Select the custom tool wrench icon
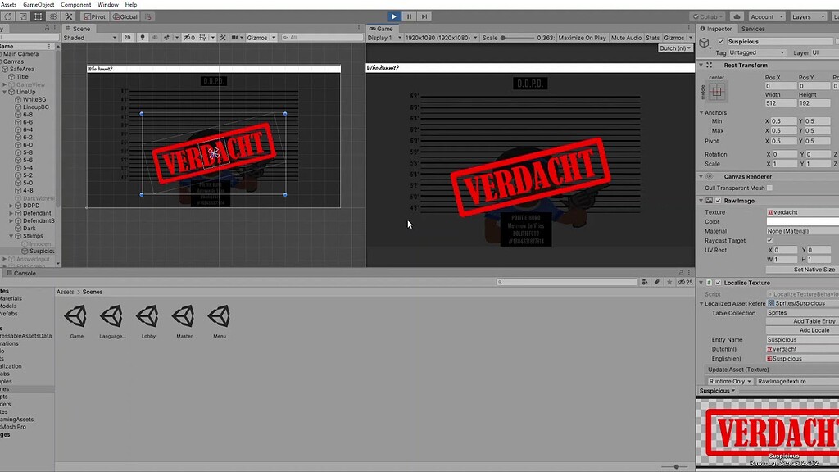The width and height of the screenshot is (839, 472). 69,16
